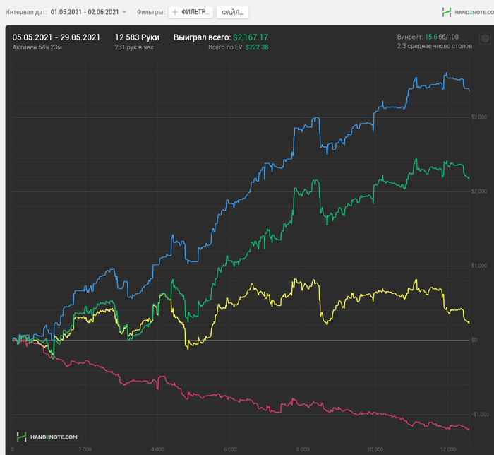This screenshot has height=455, width=494.
Task: Click the Интервал дат label
Action: tap(26, 12)
